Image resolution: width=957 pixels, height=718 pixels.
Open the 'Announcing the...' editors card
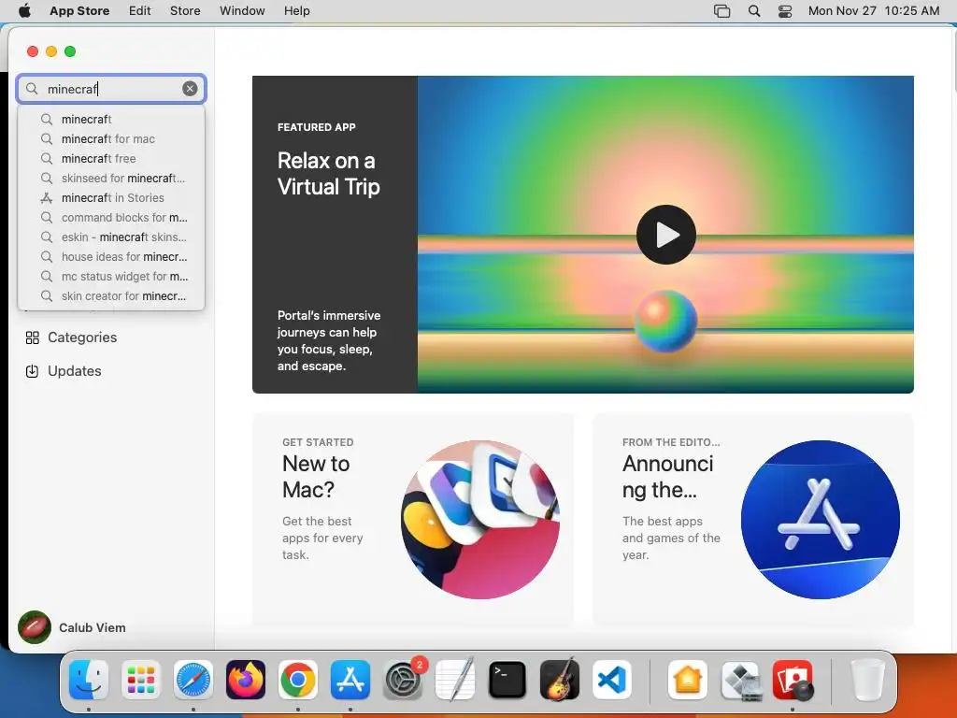(x=752, y=520)
